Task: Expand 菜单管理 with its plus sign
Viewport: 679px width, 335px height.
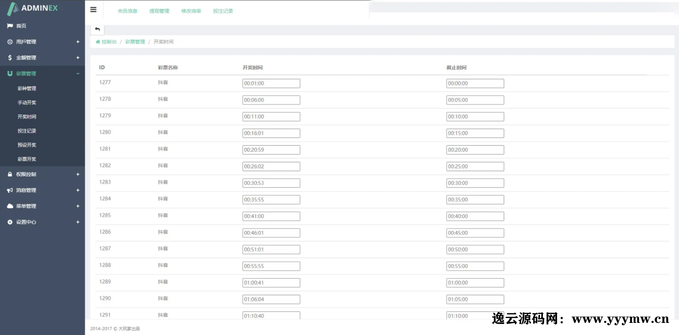Action: (x=78, y=206)
